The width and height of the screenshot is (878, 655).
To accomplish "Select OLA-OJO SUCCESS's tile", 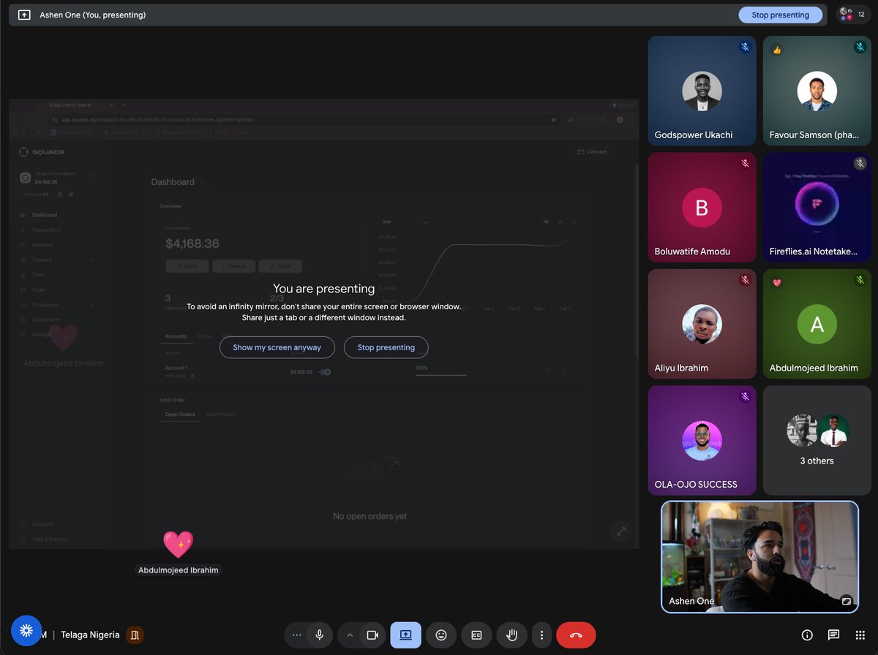I will [x=702, y=440].
